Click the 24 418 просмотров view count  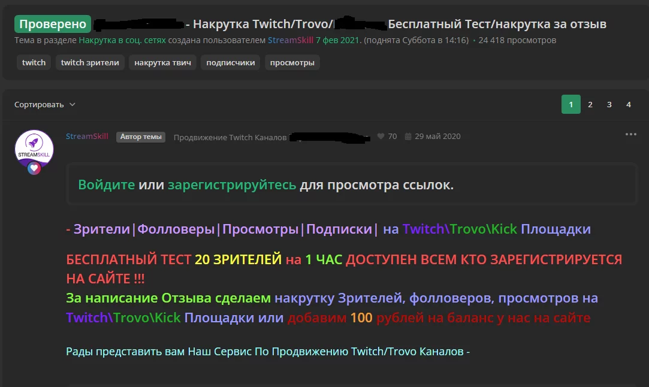(x=517, y=40)
